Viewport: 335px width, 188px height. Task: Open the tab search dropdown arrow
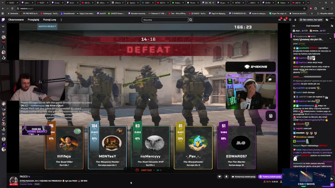[3, 3]
